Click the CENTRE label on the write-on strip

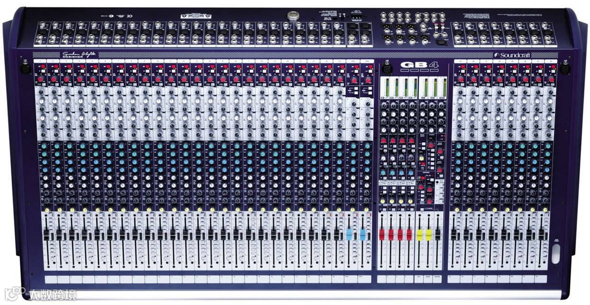coord(437,276)
